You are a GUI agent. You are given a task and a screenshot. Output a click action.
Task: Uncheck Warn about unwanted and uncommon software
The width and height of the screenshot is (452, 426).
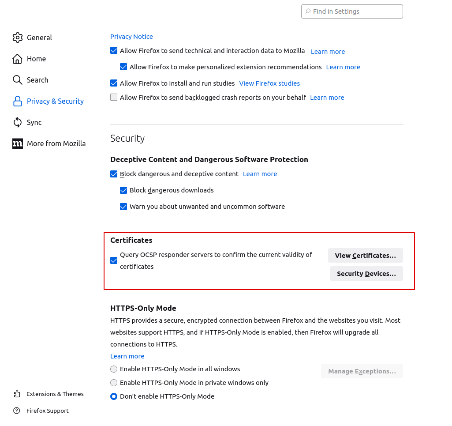[123, 207]
